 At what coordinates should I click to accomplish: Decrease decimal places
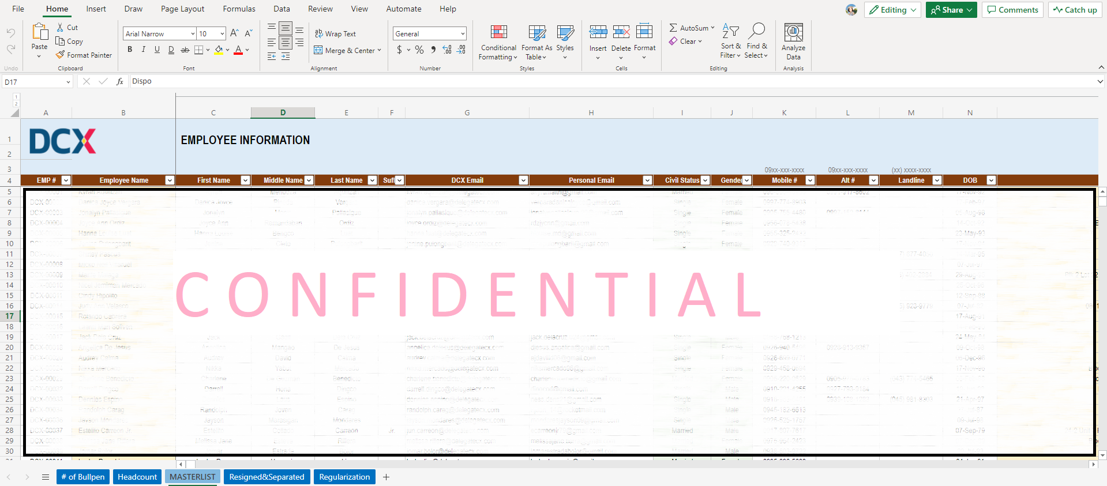click(461, 50)
